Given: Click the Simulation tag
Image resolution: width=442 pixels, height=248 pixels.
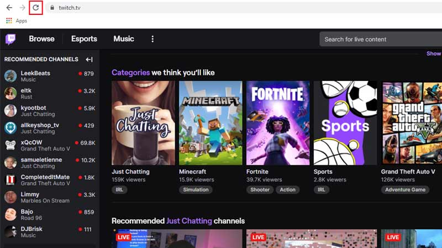Looking at the screenshot, I should point(196,190).
